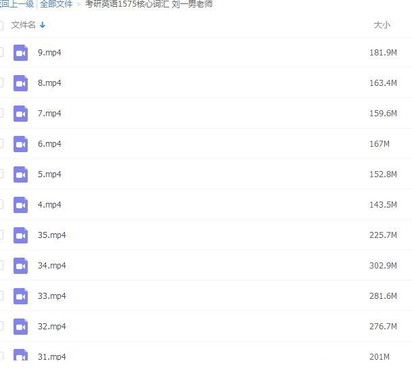Click the 152.8M size value

click(383, 174)
